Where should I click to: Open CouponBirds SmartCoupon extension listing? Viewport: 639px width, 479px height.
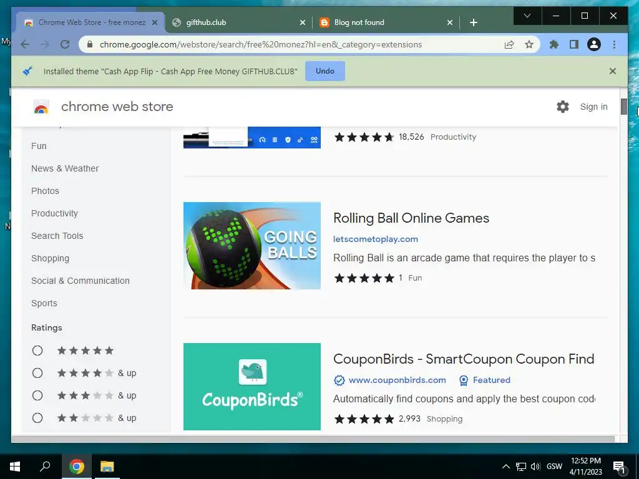[x=464, y=359]
